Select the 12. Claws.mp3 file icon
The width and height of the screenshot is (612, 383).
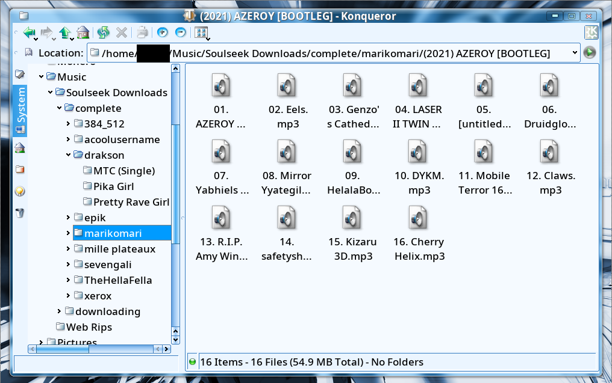click(549, 151)
